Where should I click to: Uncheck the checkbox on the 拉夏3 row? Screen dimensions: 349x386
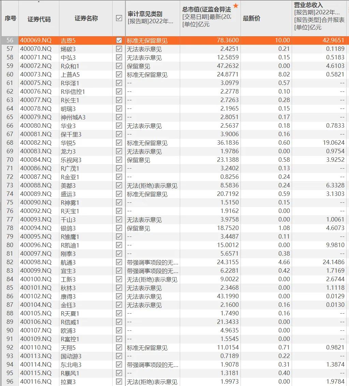[x=118, y=382]
